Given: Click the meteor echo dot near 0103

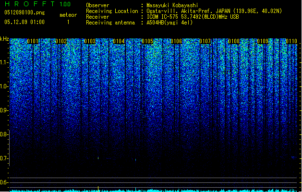Looking at the screenshot, I should (98, 158).
